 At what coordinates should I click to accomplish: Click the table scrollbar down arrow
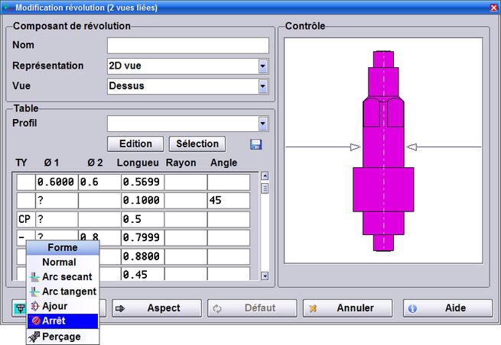(x=265, y=276)
